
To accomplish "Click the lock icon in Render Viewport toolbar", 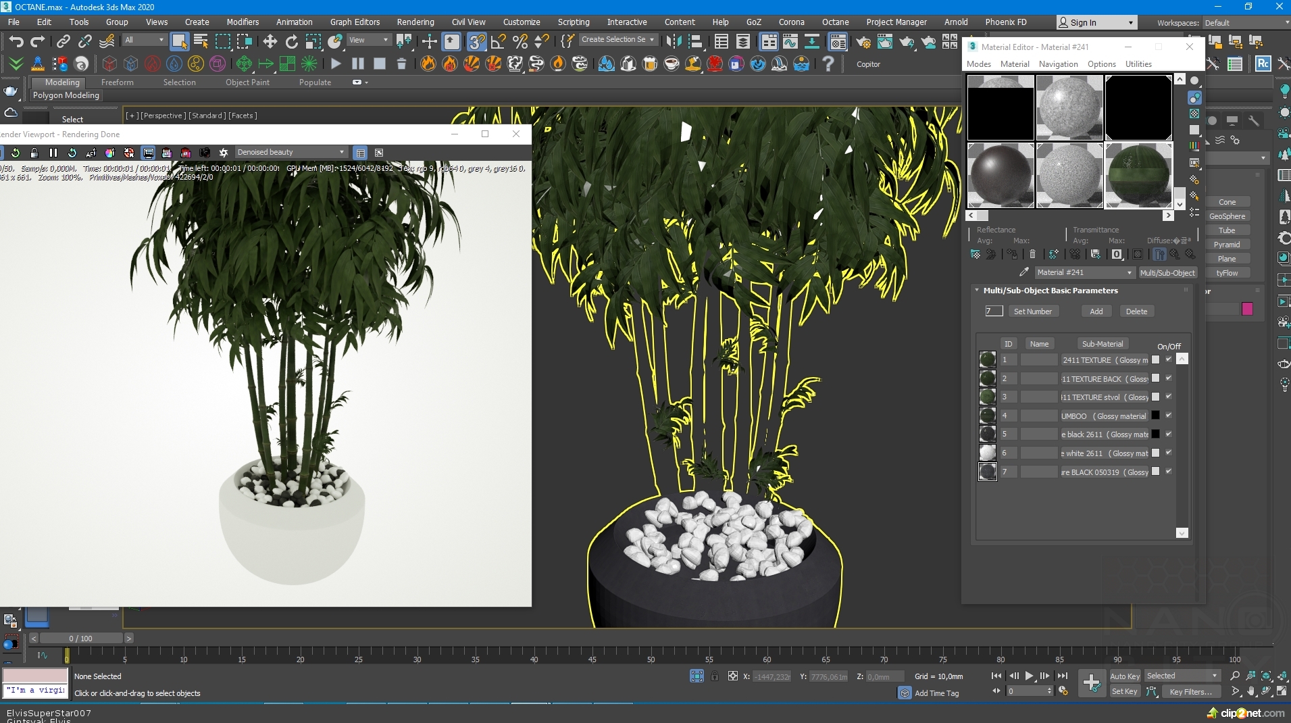I will [34, 153].
